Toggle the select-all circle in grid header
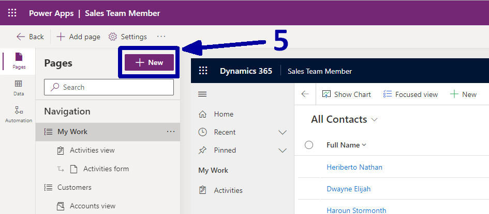This screenshot has width=489, height=214. [x=309, y=145]
